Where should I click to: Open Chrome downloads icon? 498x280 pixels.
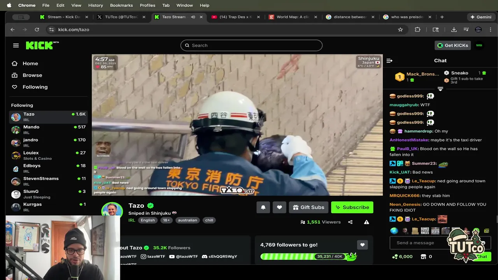[x=454, y=30]
